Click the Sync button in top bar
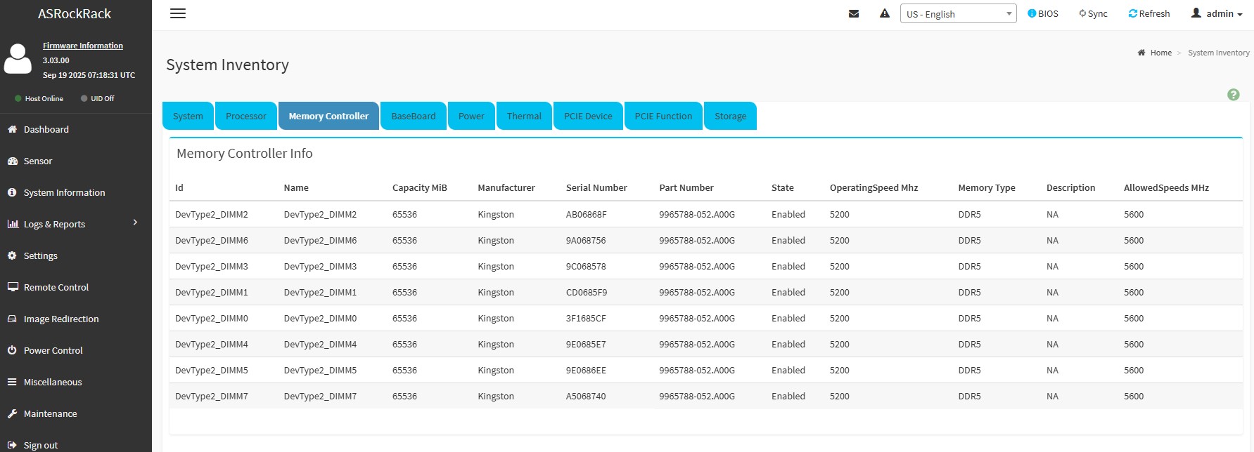This screenshot has height=452, width=1254. tap(1093, 14)
